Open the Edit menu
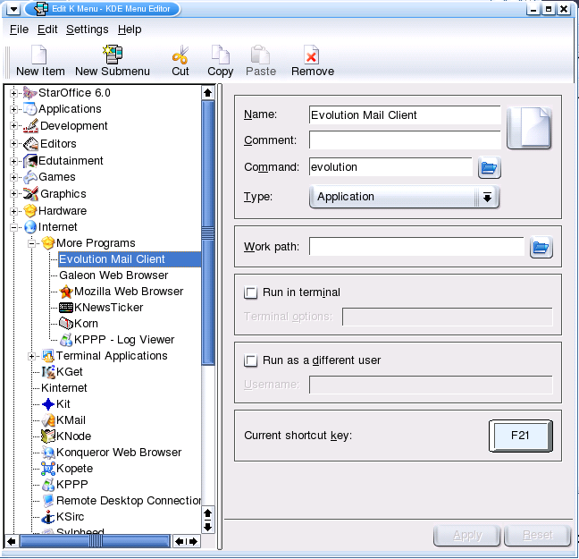This screenshot has width=579, height=559. click(x=47, y=30)
